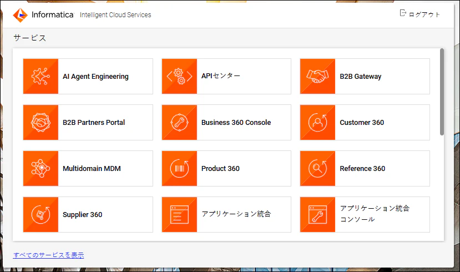Image resolution: width=460 pixels, height=272 pixels.
Task: Open the Supplier 360 hand truck icon
Action: 41,214
